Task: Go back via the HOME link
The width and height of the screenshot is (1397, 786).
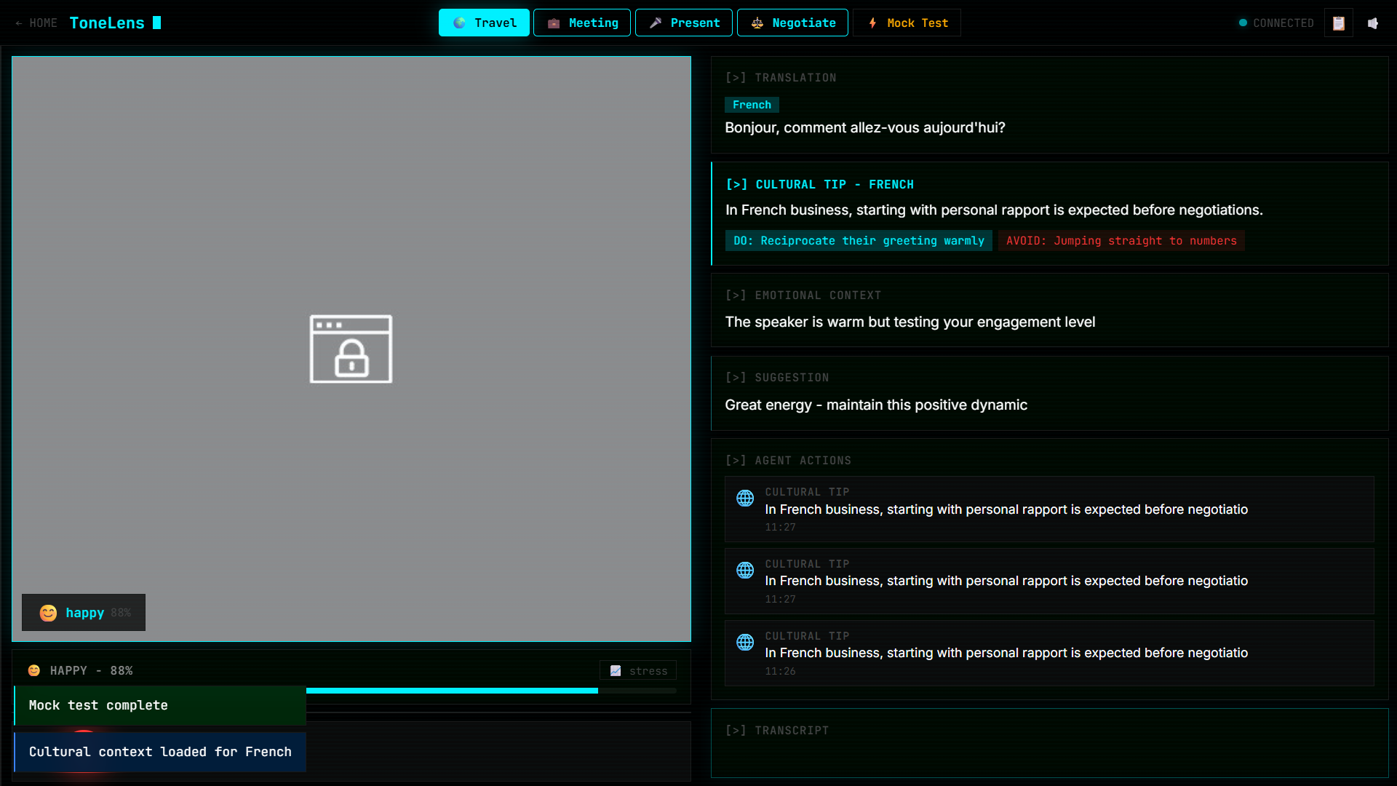Action: pos(36,23)
